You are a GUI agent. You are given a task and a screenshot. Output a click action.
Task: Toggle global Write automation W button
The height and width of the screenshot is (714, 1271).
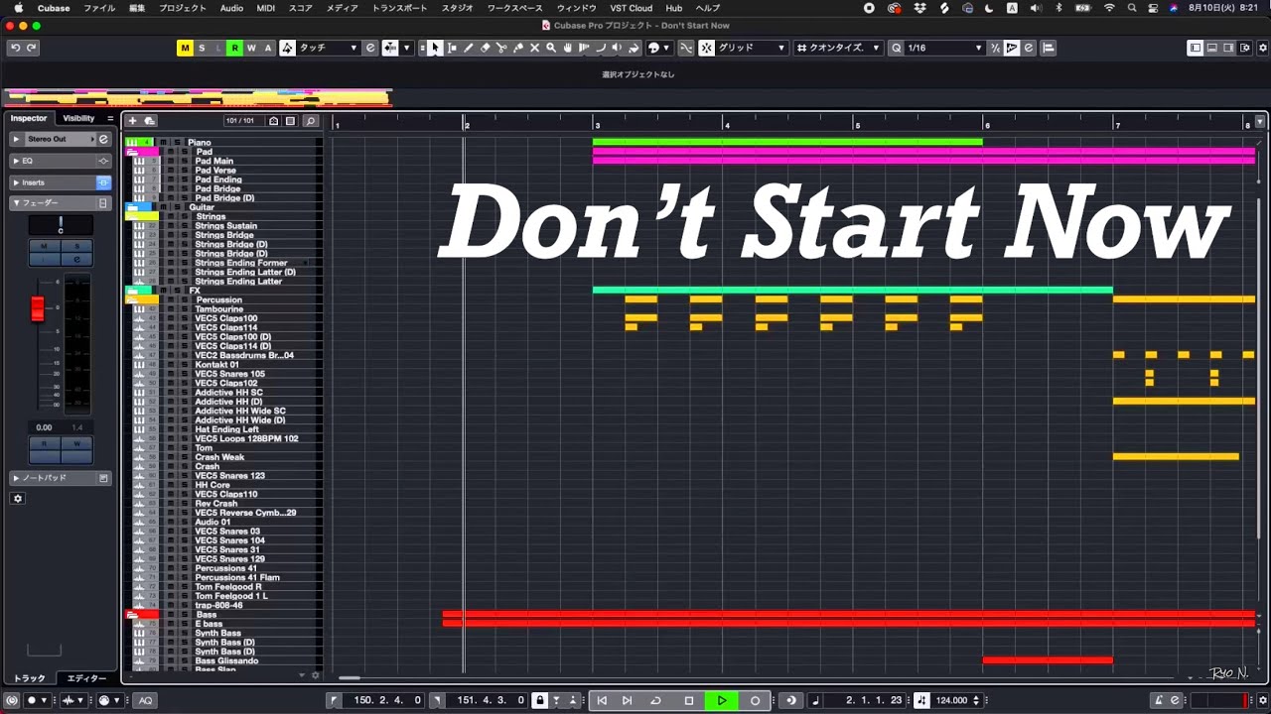(x=251, y=48)
